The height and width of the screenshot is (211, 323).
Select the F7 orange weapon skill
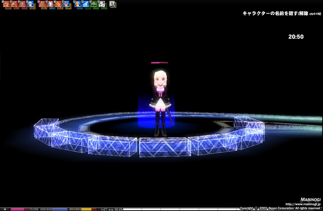click(58, 4)
